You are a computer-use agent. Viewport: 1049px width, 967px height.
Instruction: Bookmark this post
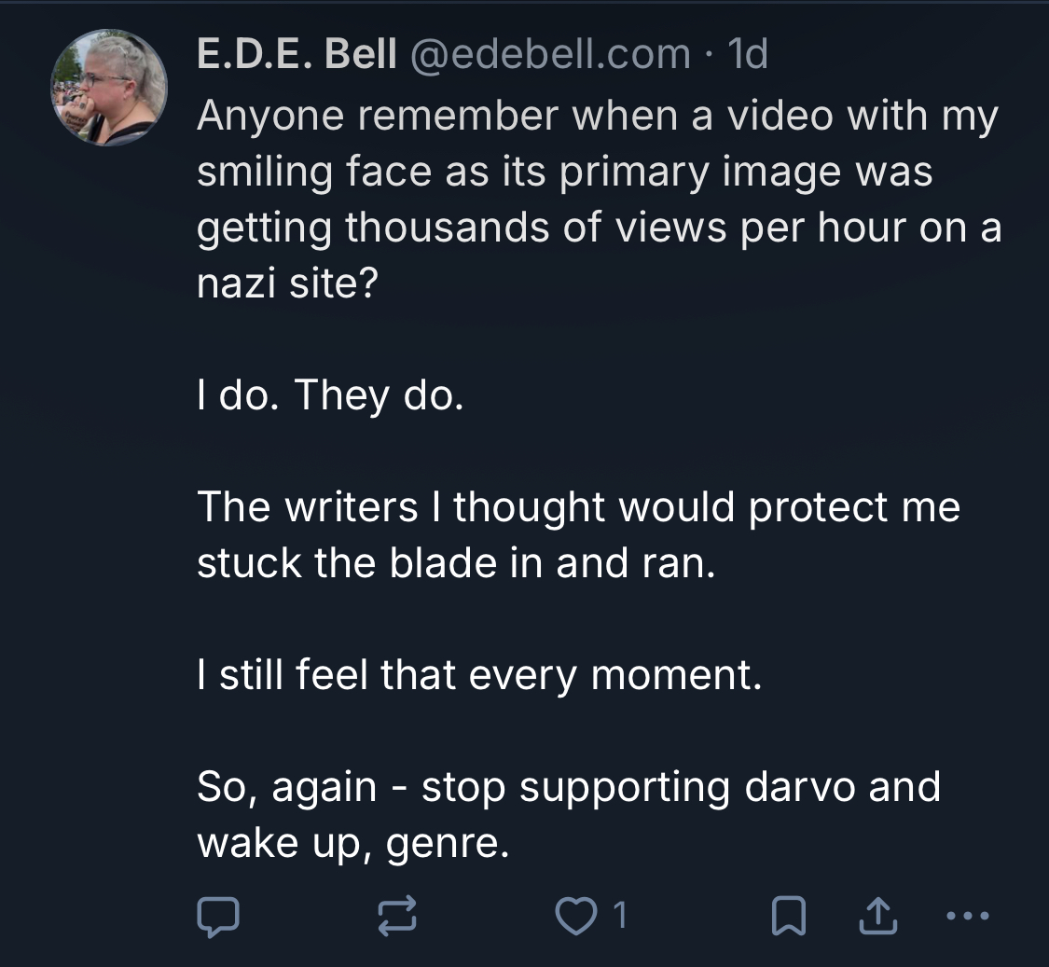point(789,916)
